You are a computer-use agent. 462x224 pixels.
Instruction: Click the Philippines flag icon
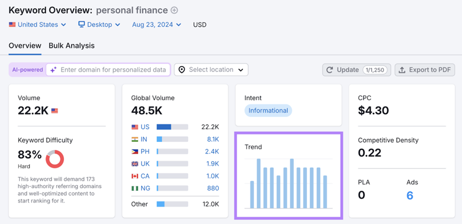tap(135, 151)
